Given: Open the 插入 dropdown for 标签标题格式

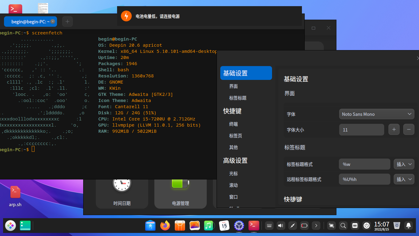Looking at the screenshot, I should pyautogui.click(x=404, y=164).
